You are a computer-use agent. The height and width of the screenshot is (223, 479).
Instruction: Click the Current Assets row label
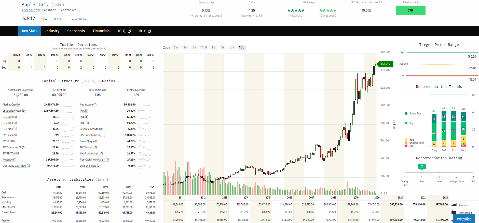pos(9,213)
